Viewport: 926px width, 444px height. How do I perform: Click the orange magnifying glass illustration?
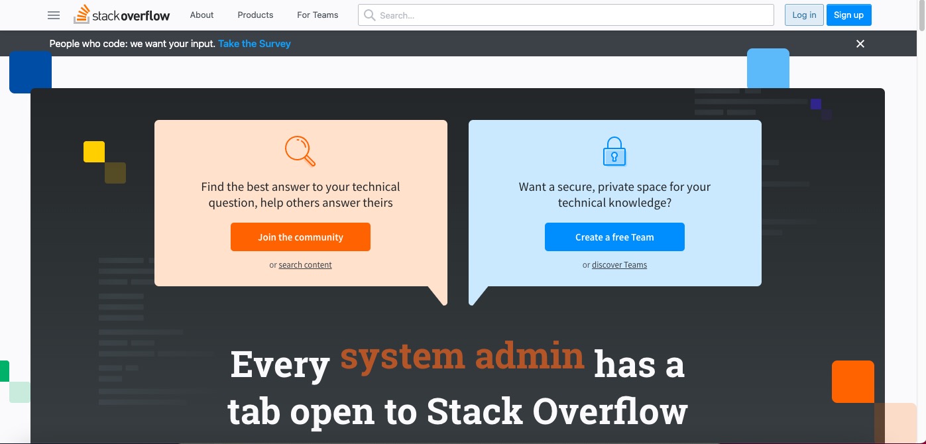pos(300,150)
